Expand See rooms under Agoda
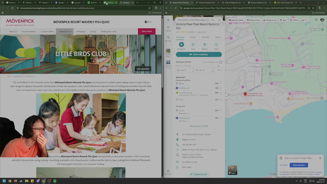The image size is (327, 184). pos(184,113)
